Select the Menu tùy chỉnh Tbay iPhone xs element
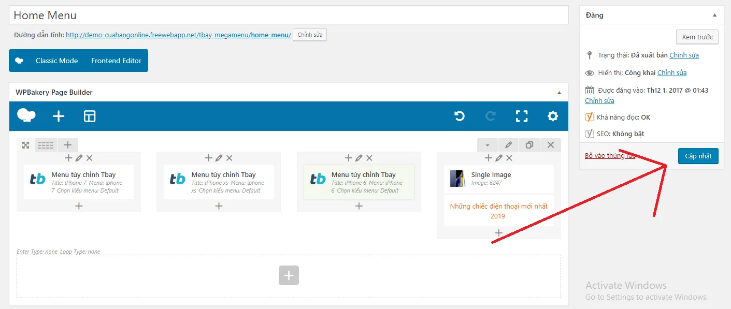Viewport: 731px width, 309px height. (x=219, y=182)
